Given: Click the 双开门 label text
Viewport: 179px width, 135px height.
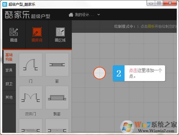Looking at the screenshot, I should tap(30, 114).
